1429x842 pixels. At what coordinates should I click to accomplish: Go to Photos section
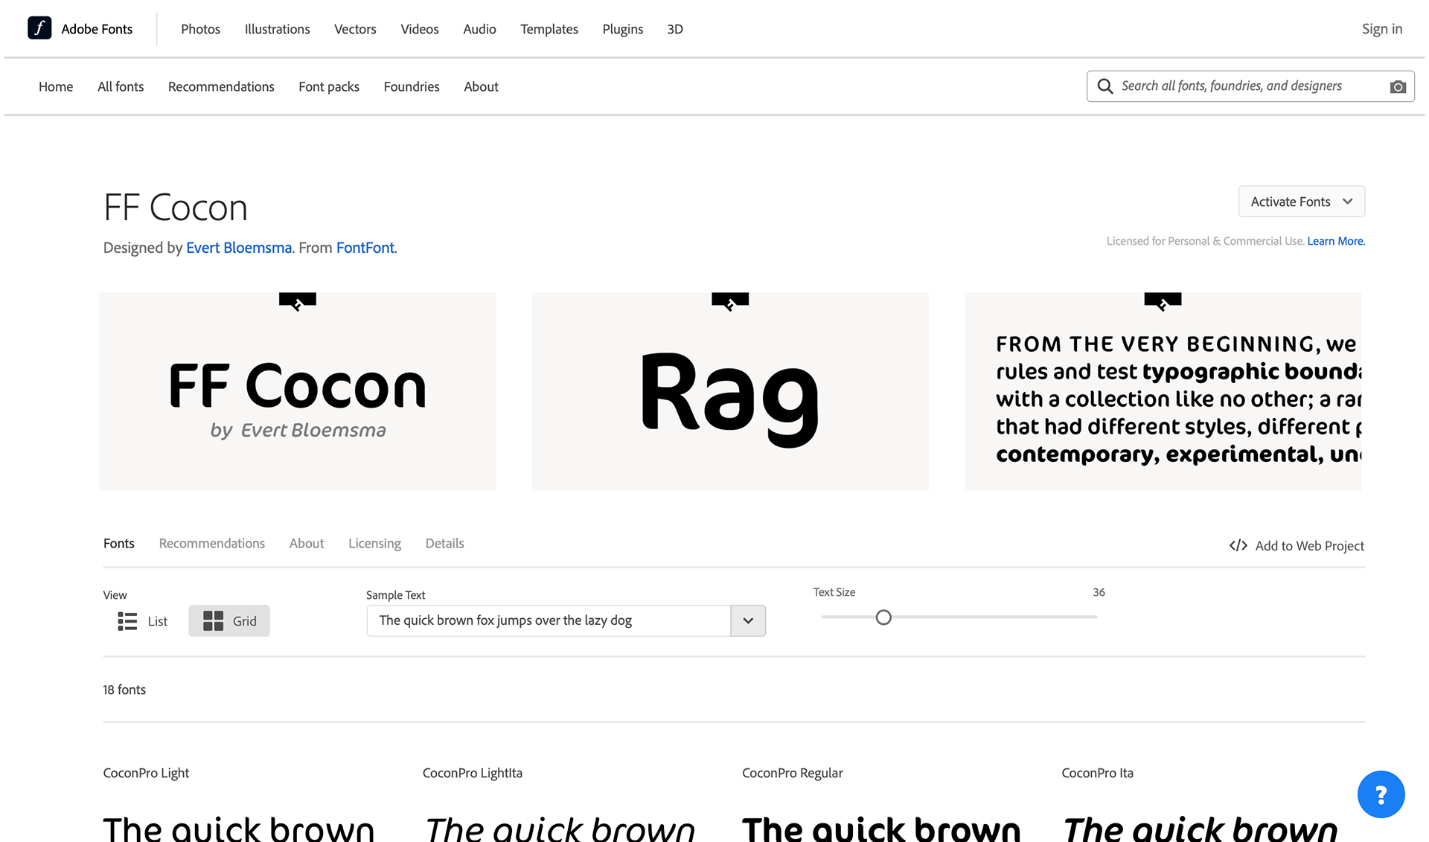coord(200,29)
